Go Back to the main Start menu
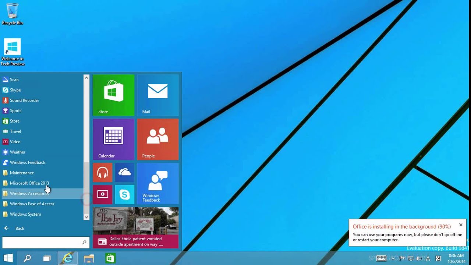471x265 pixels. pyautogui.click(x=14, y=228)
